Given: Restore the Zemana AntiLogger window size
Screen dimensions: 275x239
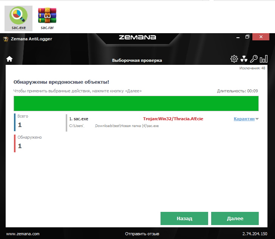Looking at the screenshot, I should [x=247, y=37].
